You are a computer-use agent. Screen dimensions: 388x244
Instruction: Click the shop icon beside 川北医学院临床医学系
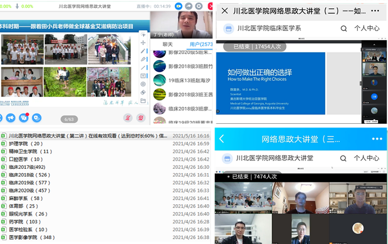[x=228, y=29]
